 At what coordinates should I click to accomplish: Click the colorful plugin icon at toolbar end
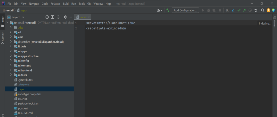tap(274, 10)
